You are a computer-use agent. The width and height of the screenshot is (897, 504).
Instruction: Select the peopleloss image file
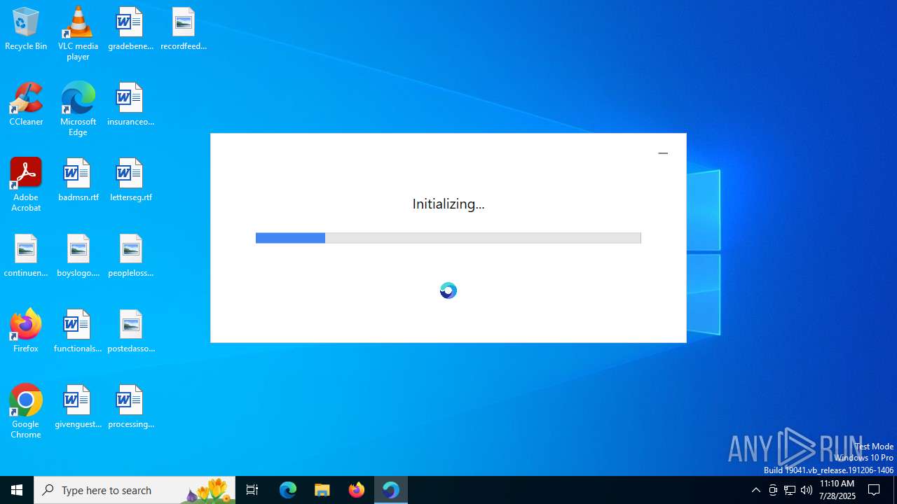(x=130, y=256)
